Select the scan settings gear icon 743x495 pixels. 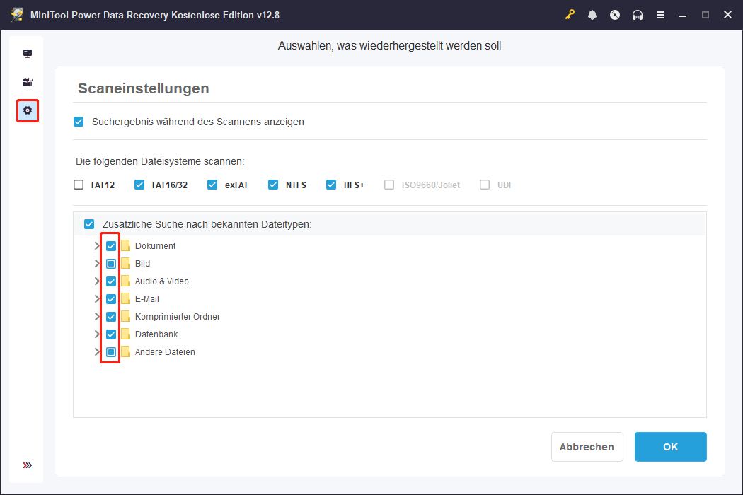[28, 110]
